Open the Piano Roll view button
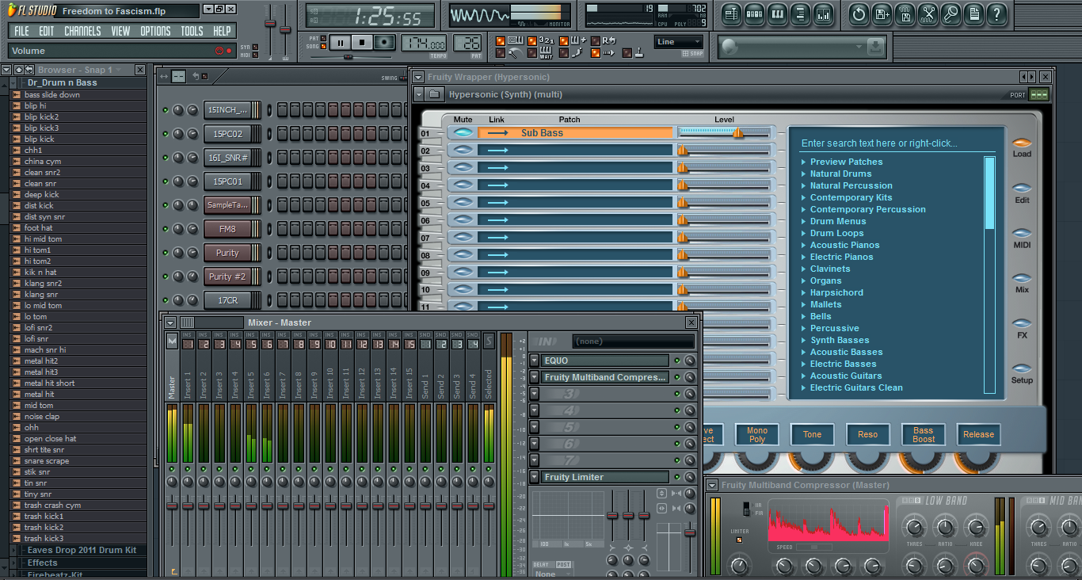The image size is (1082, 580). pyautogui.click(x=777, y=14)
